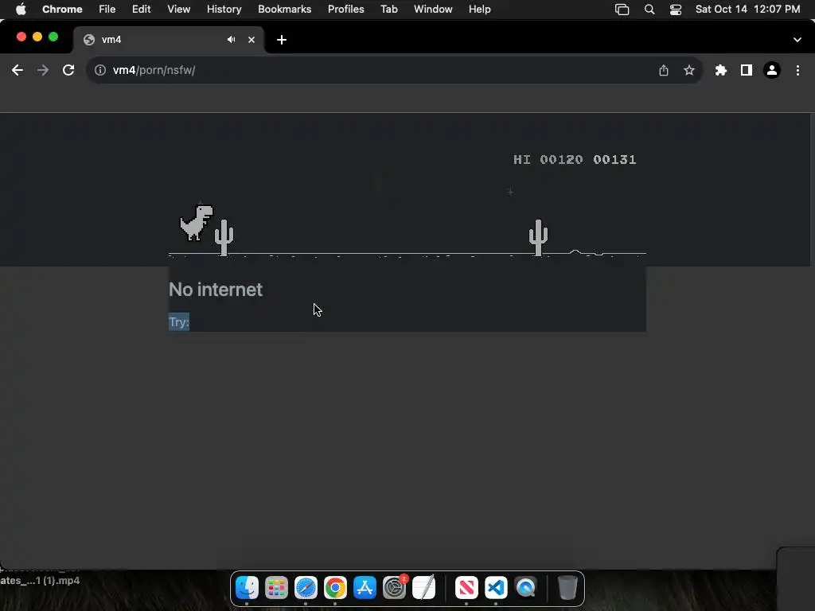Image resolution: width=815 pixels, height=611 pixels.
Task: Select the vm4 tab
Action: pos(169,40)
